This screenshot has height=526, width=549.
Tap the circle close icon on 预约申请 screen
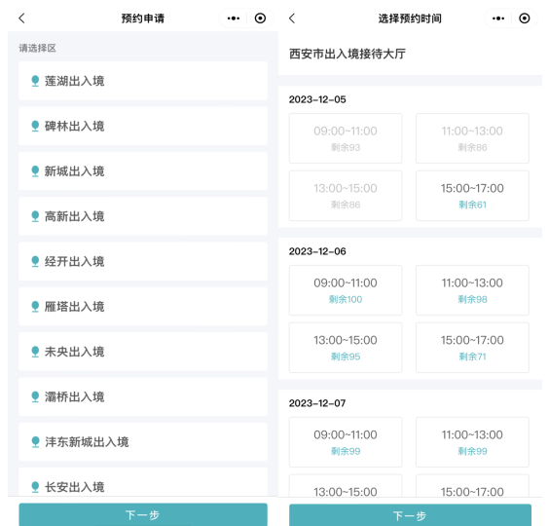[x=260, y=19]
